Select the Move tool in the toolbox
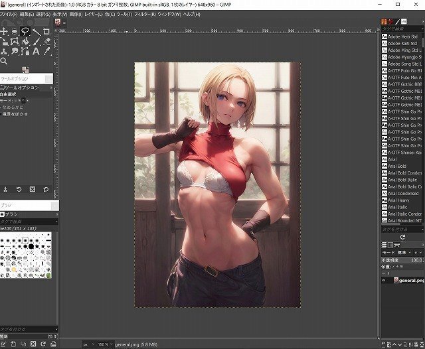Screen dimensions: 425x349 tap(4, 31)
